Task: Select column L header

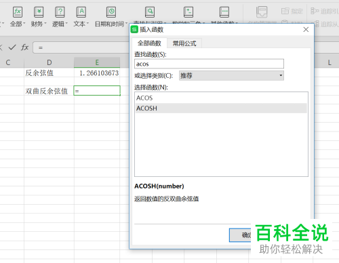Action: (x=330, y=62)
